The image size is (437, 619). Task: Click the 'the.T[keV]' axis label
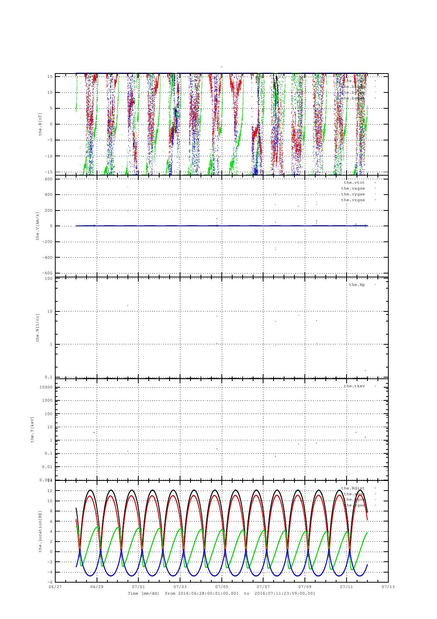tap(33, 429)
